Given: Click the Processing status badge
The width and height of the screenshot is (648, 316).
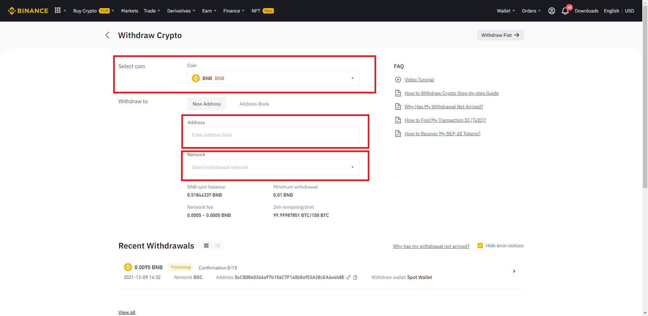Looking at the screenshot, I should tap(181, 267).
